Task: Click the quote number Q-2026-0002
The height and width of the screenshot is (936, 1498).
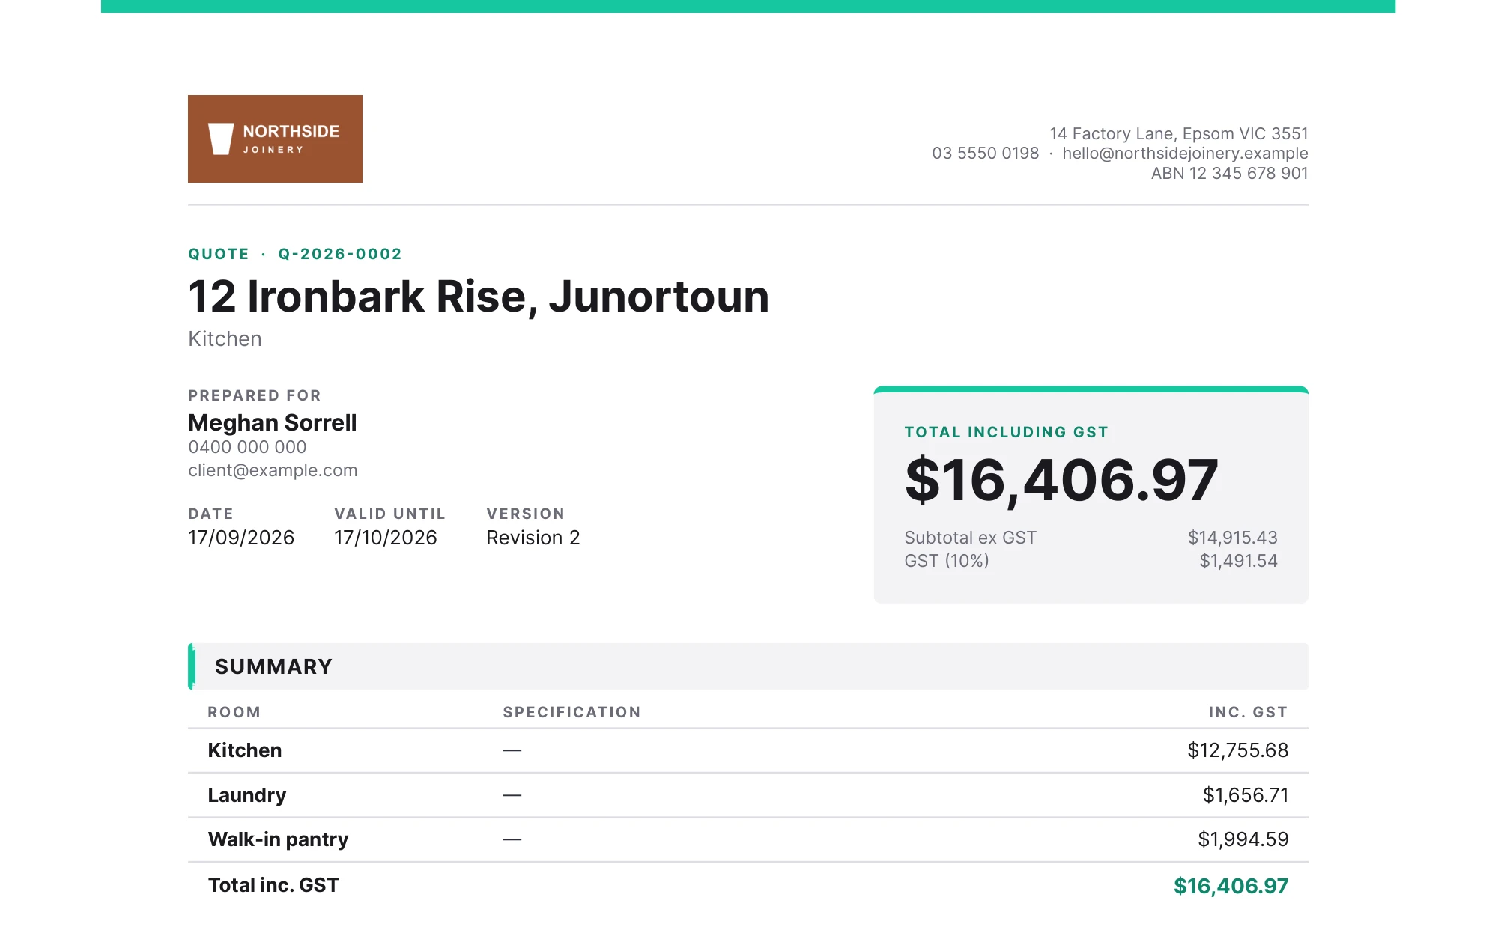Action: point(340,254)
